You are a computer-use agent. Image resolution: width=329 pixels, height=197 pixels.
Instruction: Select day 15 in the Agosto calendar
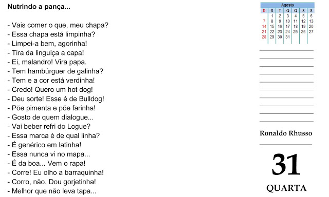tap(272, 26)
